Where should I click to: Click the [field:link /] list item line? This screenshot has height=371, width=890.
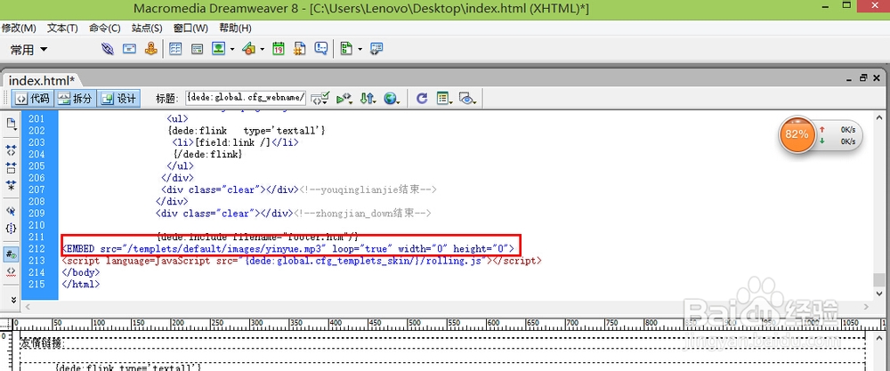235,142
